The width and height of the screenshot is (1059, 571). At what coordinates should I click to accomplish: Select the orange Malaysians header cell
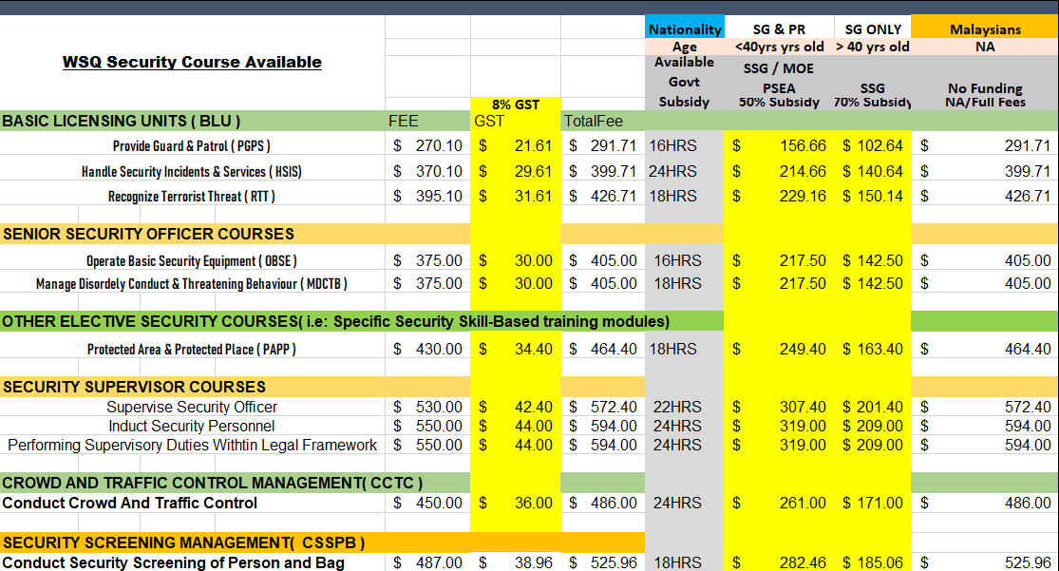pyautogui.click(x=985, y=29)
